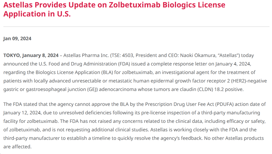Click the January 4, 2024 date text
This screenshot has width=272, height=154.
(233, 64)
